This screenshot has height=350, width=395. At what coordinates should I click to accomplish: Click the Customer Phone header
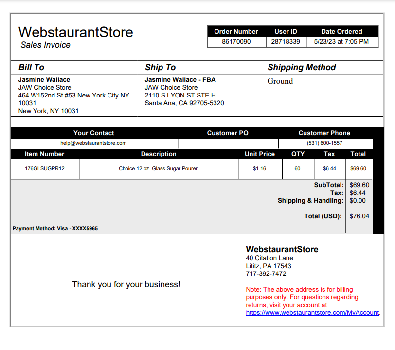[324, 133]
